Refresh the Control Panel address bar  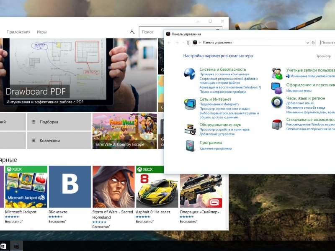click(313, 43)
